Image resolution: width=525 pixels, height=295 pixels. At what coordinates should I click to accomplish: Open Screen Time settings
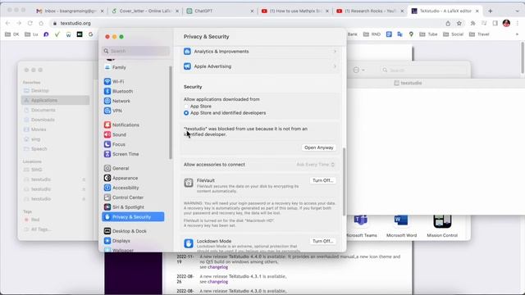click(x=121, y=154)
